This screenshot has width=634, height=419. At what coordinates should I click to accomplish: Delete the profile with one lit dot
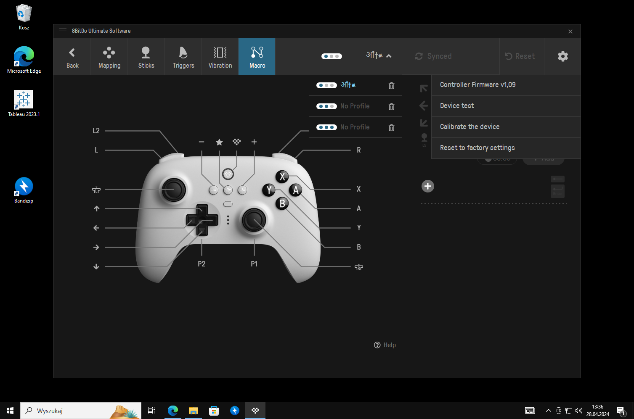coord(392,86)
